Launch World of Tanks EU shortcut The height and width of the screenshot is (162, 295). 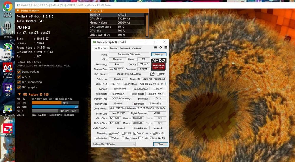pos(8,30)
